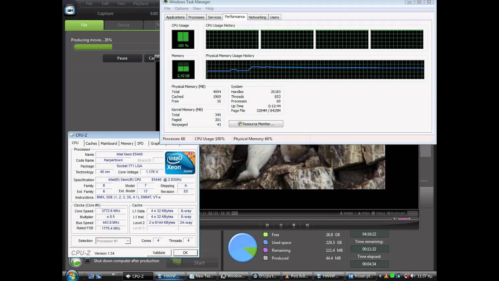Select File output tab in video editor
The height and width of the screenshot is (281, 499).
tap(84, 25)
